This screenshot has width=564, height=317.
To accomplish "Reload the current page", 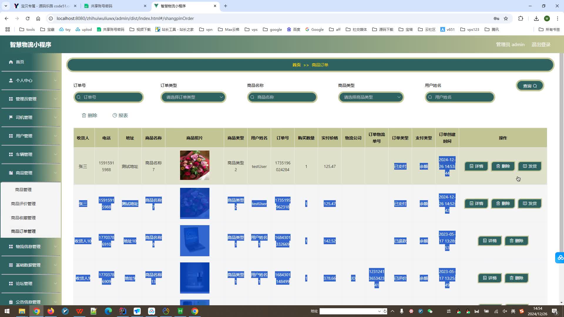I will coord(28,18).
